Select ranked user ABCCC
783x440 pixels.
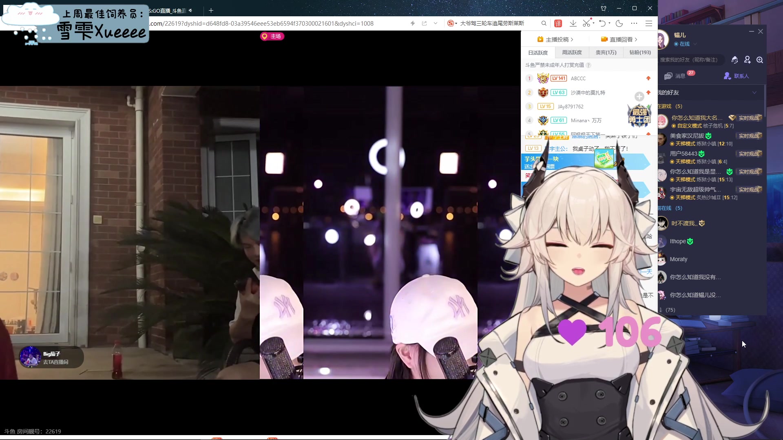(x=578, y=78)
